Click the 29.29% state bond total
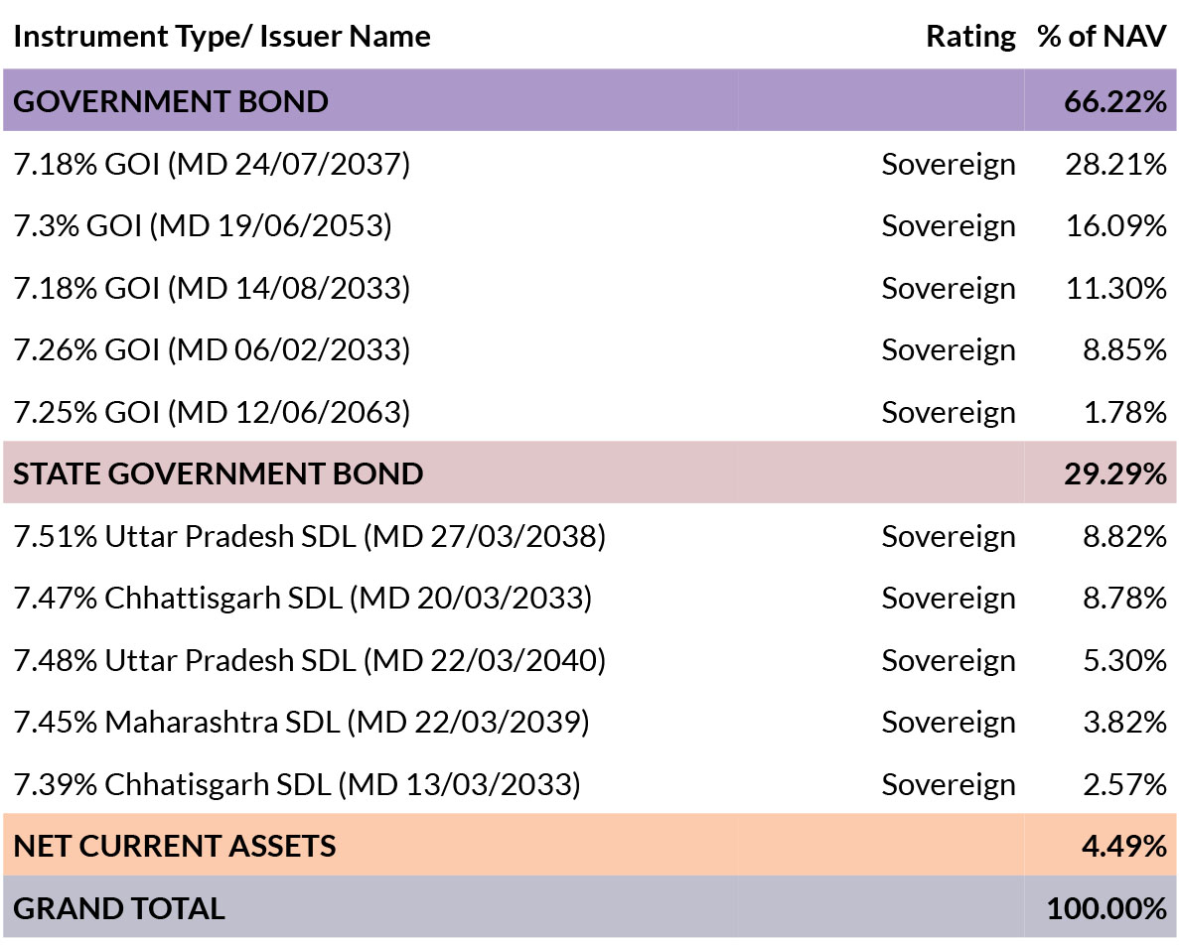 [1115, 473]
